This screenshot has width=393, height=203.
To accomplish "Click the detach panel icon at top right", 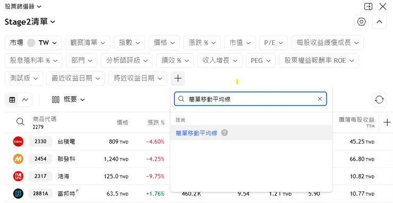I will tap(368, 6).
